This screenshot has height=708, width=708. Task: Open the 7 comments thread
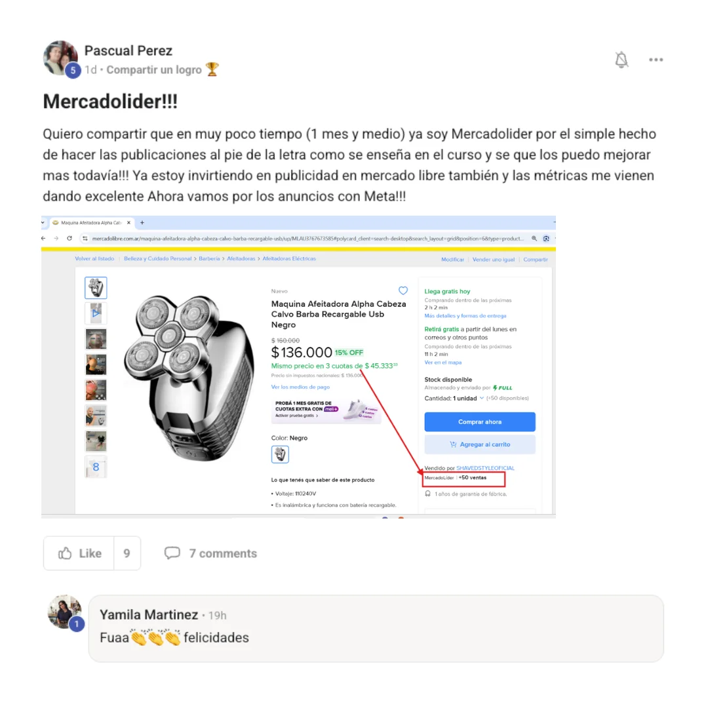[x=210, y=553]
